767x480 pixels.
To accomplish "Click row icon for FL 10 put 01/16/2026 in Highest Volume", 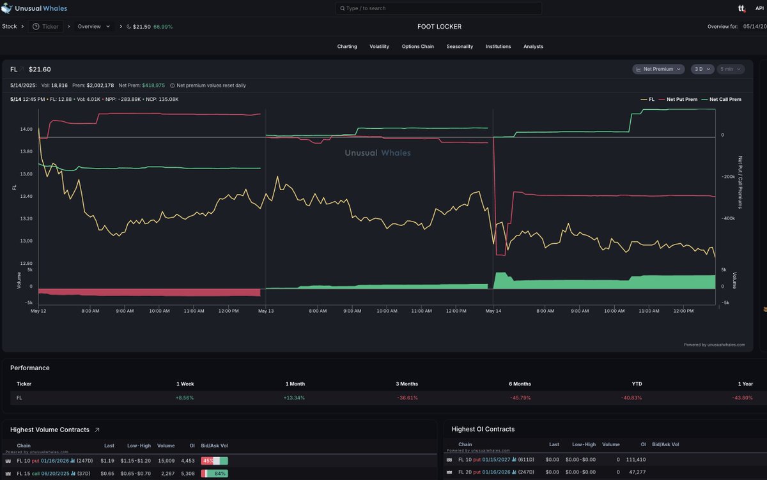I will pyautogui.click(x=8, y=460).
